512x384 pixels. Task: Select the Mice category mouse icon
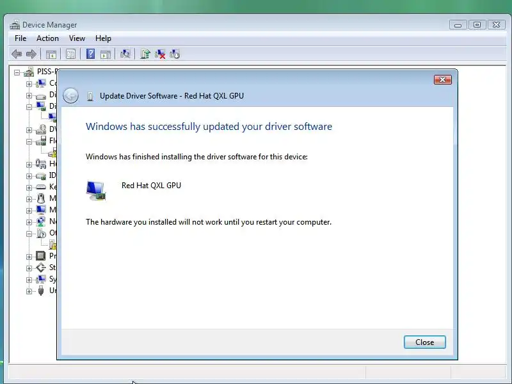41,198
